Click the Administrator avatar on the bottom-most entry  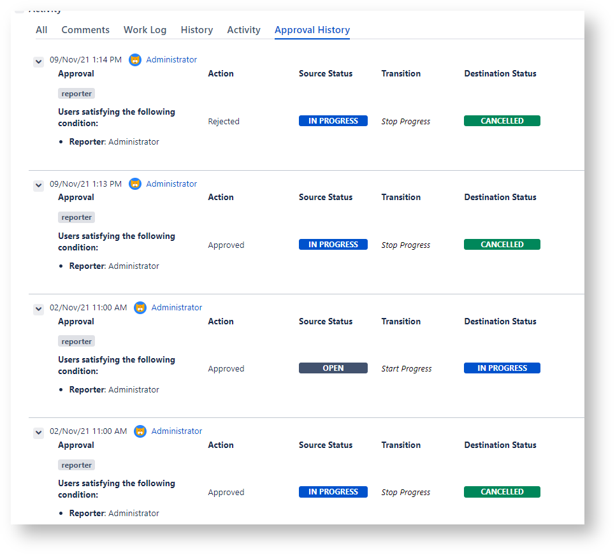coord(140,431)
